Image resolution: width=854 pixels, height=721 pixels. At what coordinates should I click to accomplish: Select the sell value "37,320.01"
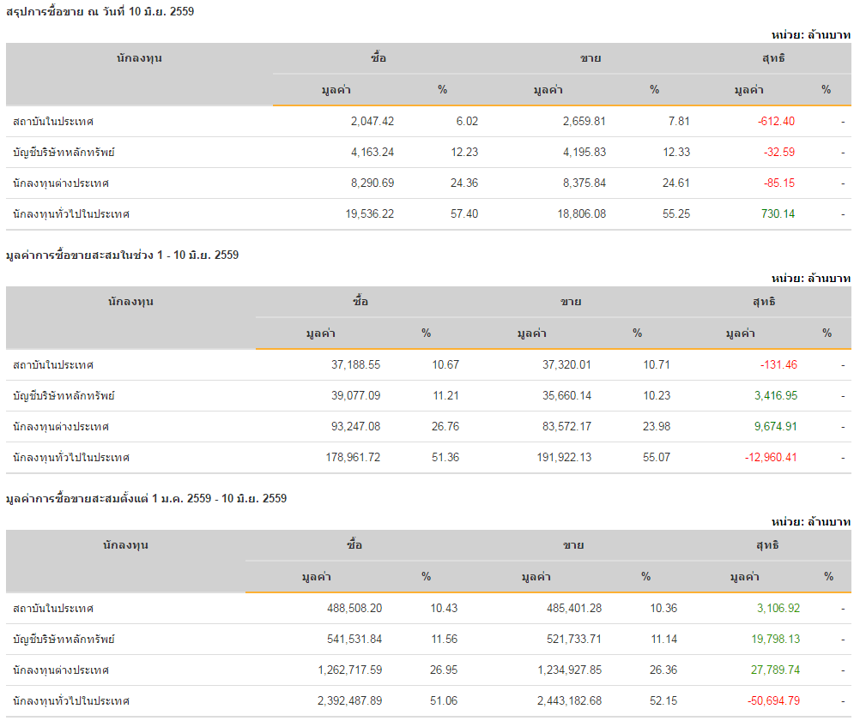pyautogui.click(x=566, y=365)
